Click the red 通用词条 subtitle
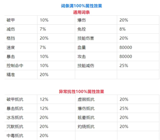The image size is (160, 140). tap(82, 12)
